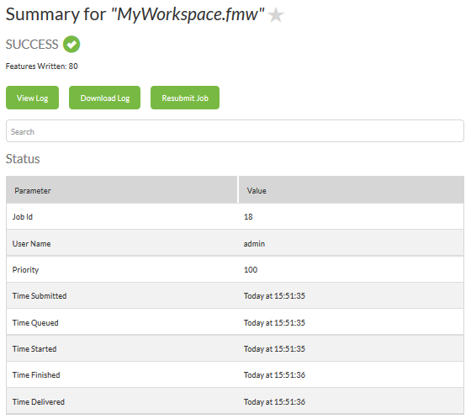Click Resubmit Job button
The height and width of the screenshot is (419, 471).
tap(185, 98)
